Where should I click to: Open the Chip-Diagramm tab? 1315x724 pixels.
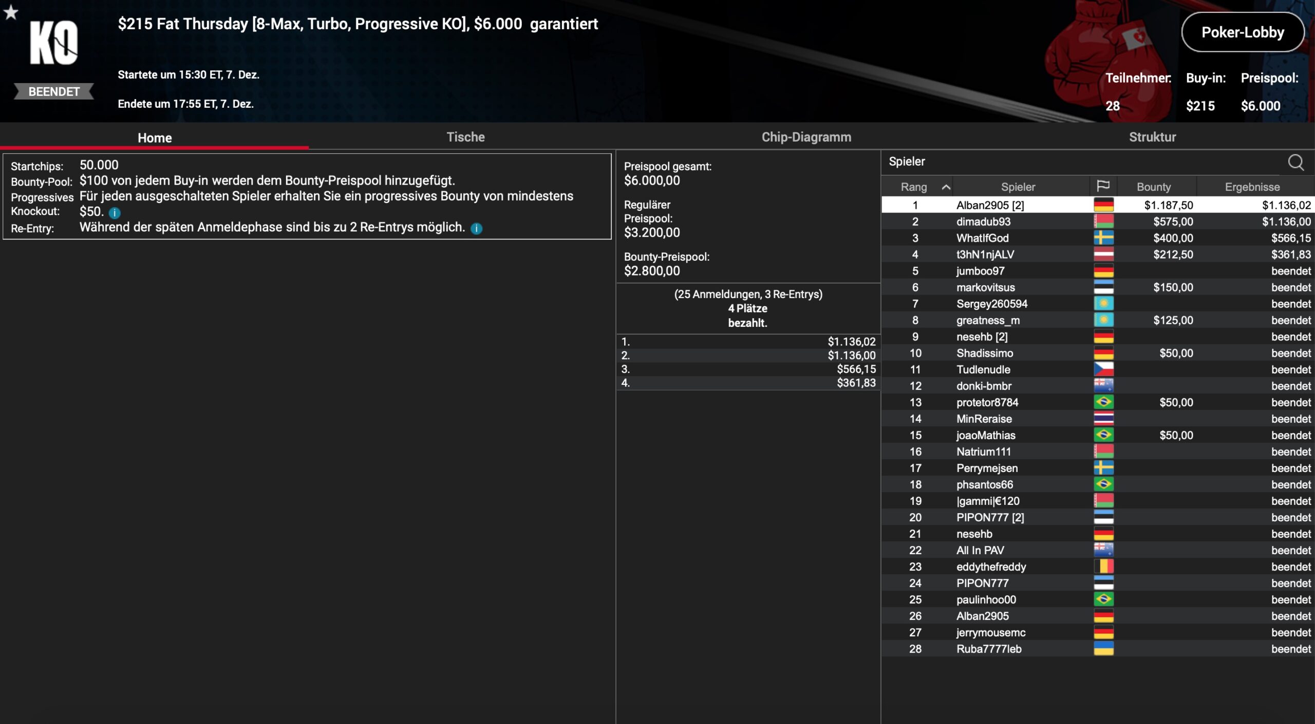point(806,137)
